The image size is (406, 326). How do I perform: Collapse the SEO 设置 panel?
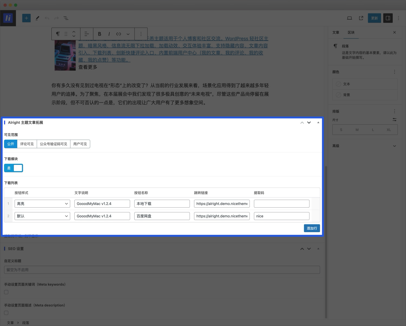click(x=318, y=249)
